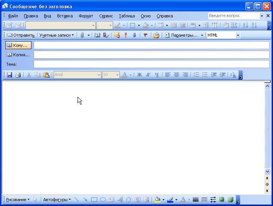
Task: Click the fill color paint bucket swatch
Action: 157,200
